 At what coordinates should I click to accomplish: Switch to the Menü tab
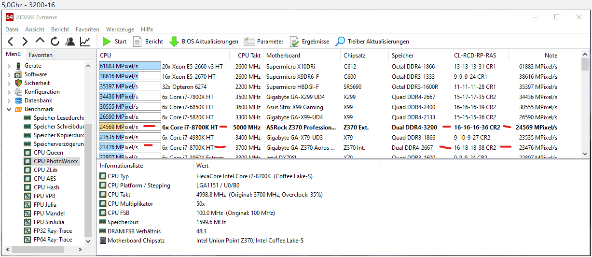point(14,55)
